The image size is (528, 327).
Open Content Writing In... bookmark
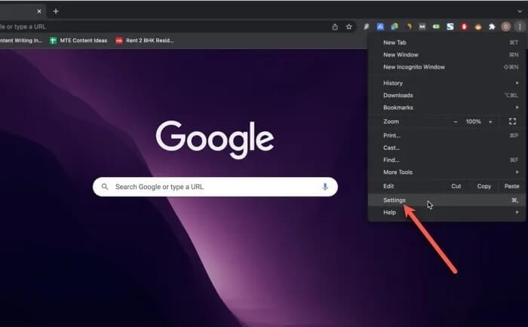pos(21,41)
